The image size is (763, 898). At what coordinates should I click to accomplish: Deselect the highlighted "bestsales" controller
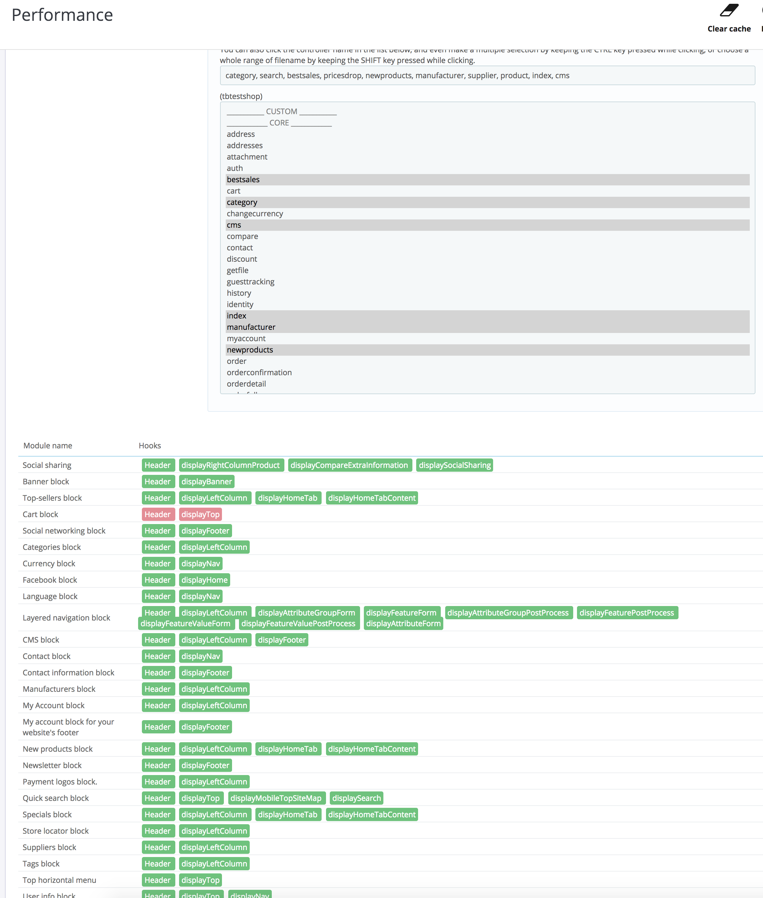243,179
